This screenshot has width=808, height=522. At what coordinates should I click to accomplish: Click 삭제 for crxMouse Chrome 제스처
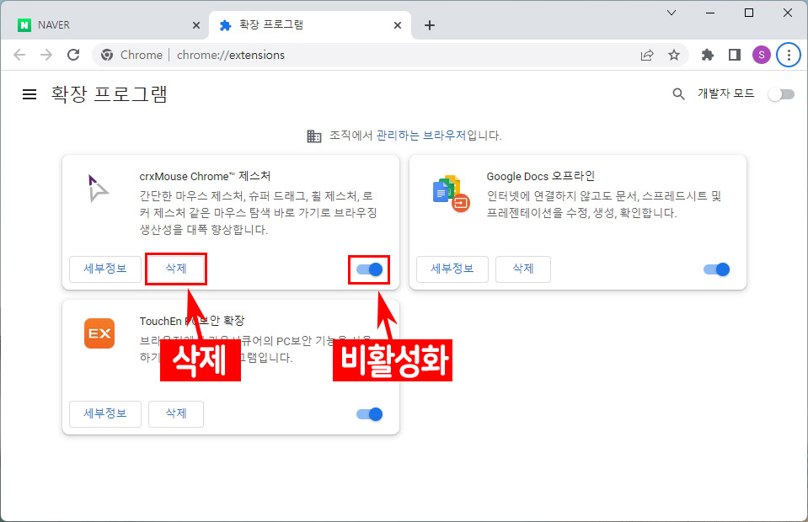pos(176,269)
